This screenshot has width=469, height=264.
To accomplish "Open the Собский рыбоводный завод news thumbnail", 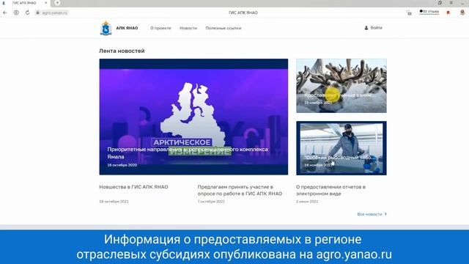I will point(341,148).
